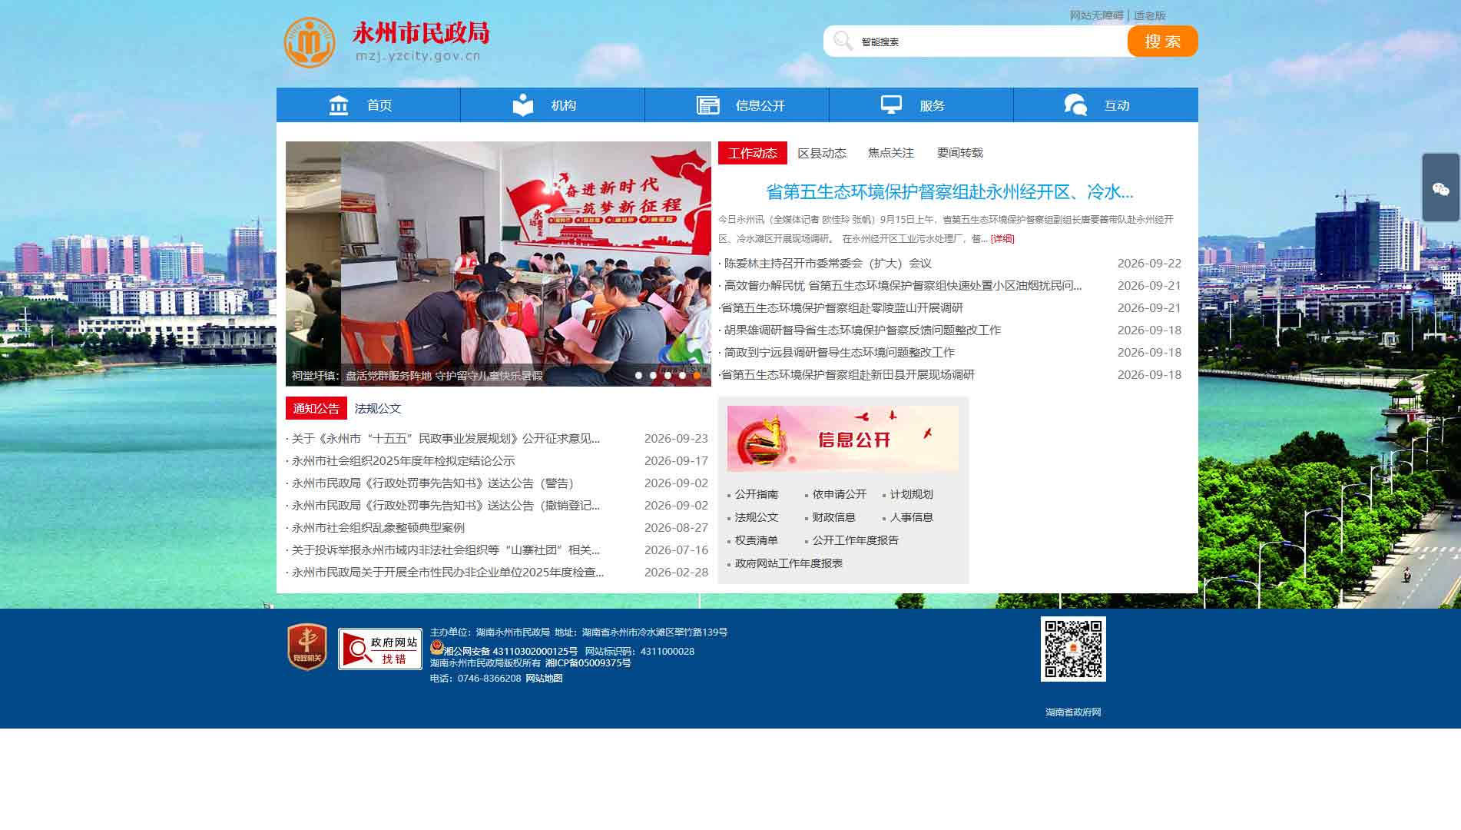Switch to the 区县动态 tab
The image size is (1461, 830).
(822, 153)
